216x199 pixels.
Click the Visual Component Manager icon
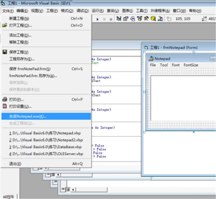pos(160,19)
